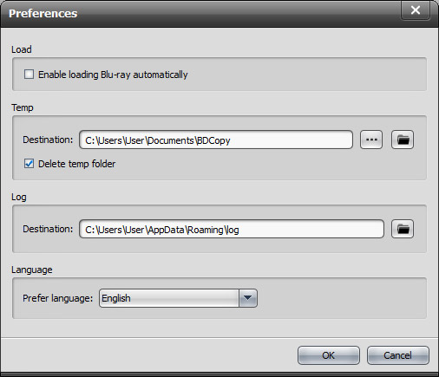Click the 'Prefer language:' label
The width and height of the screenshot is (439, 377).
(x=58, y=298)
